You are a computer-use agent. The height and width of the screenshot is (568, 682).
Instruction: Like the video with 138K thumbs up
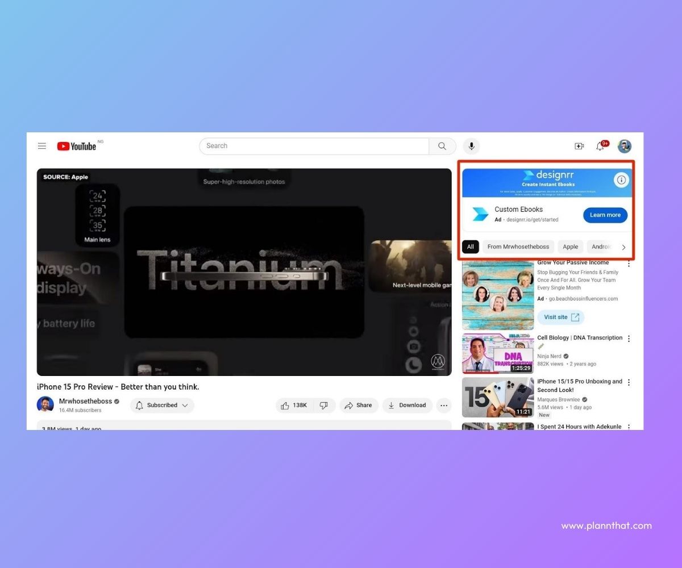tap(294, 406)
